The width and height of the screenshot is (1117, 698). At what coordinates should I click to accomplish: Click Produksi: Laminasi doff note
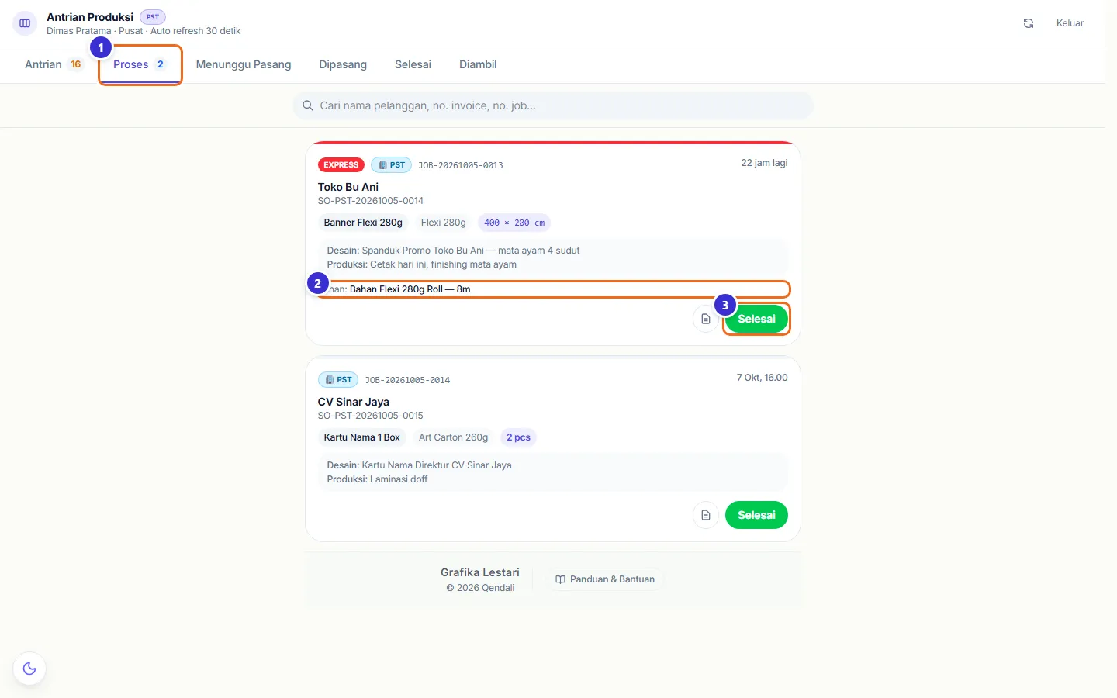click(377, 479)
